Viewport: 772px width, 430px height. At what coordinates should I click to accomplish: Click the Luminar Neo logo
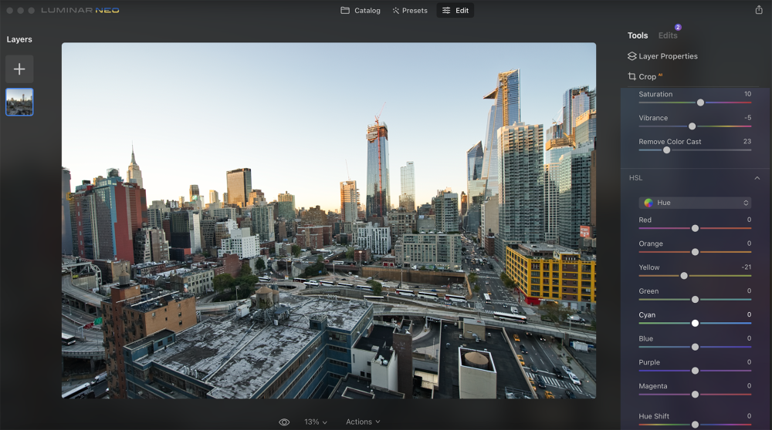pos(80,10)
